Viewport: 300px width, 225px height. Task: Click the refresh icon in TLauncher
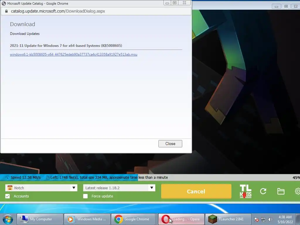pyautogui.click(x=263, y=191)
